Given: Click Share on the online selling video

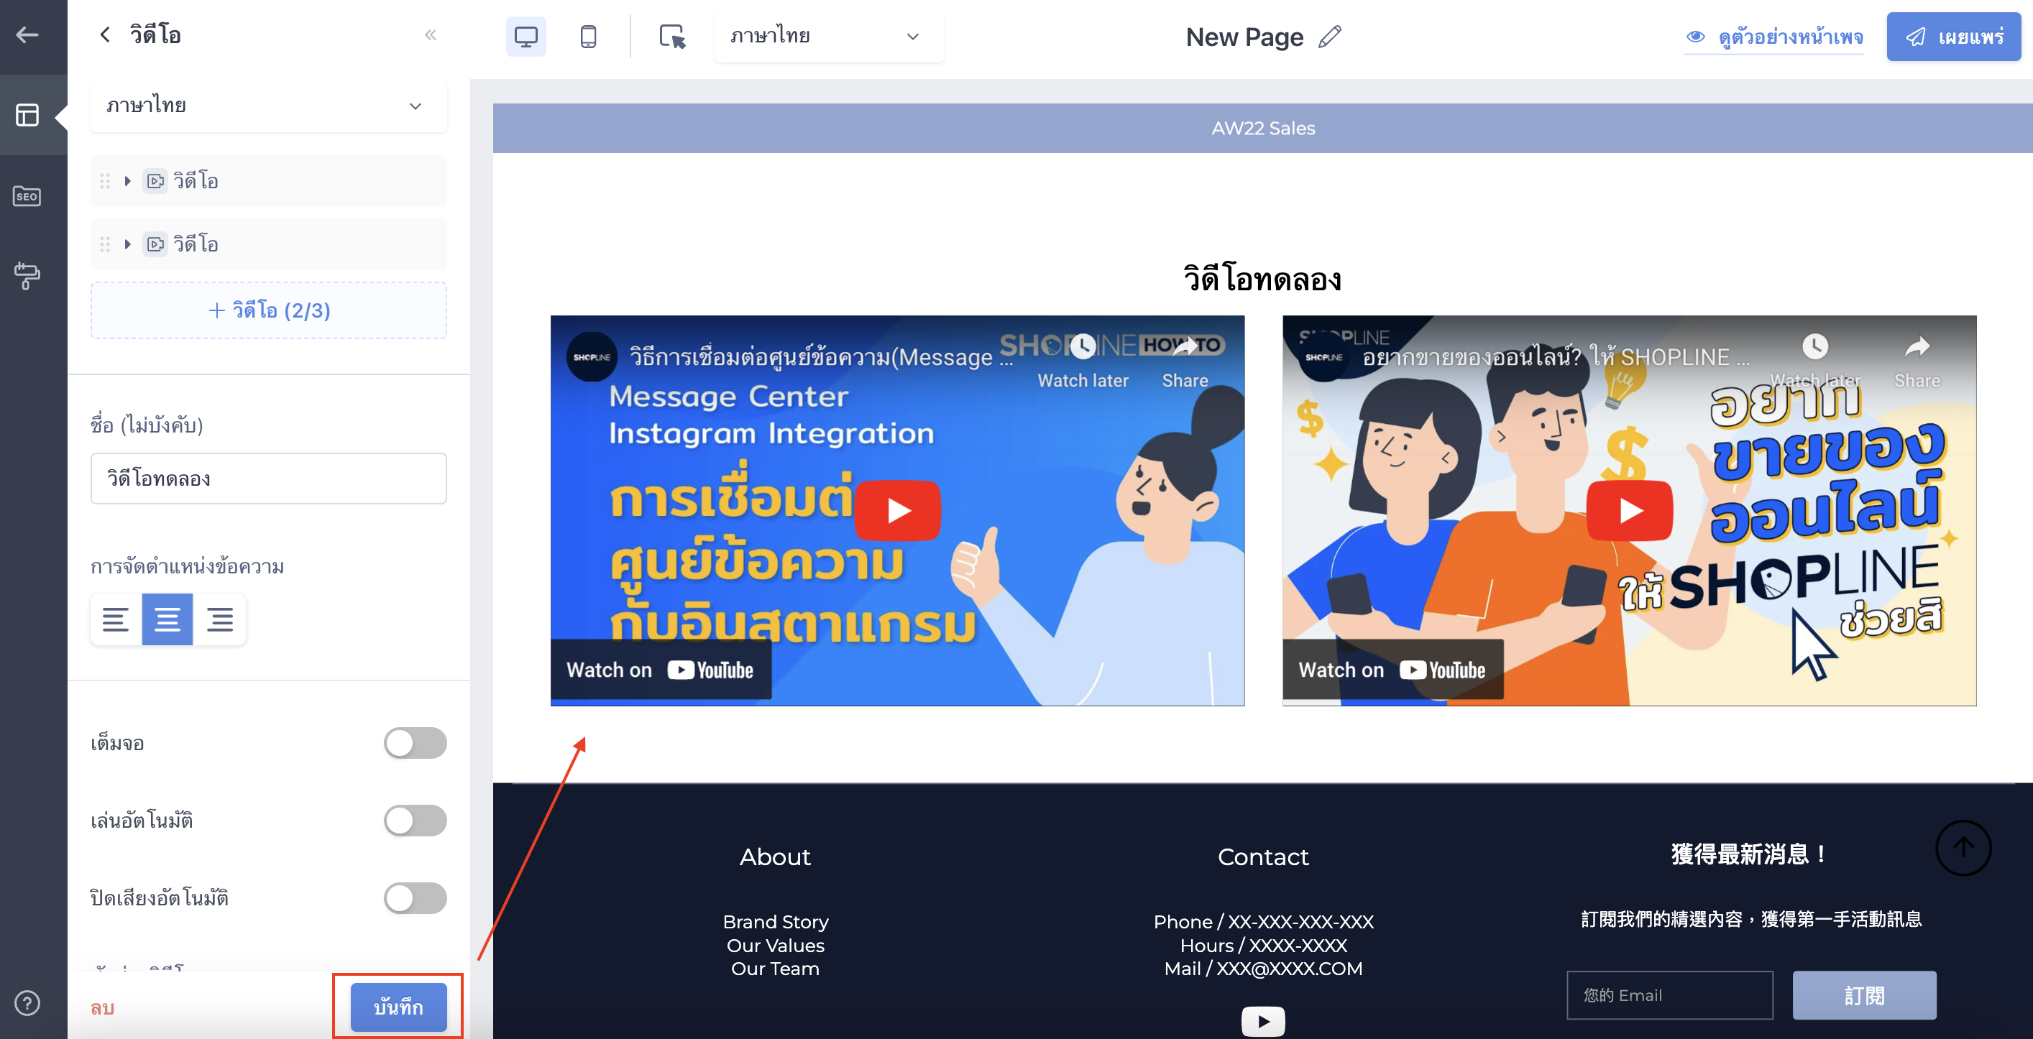Looking at the screenshot, I should (x=1917, y=360).
